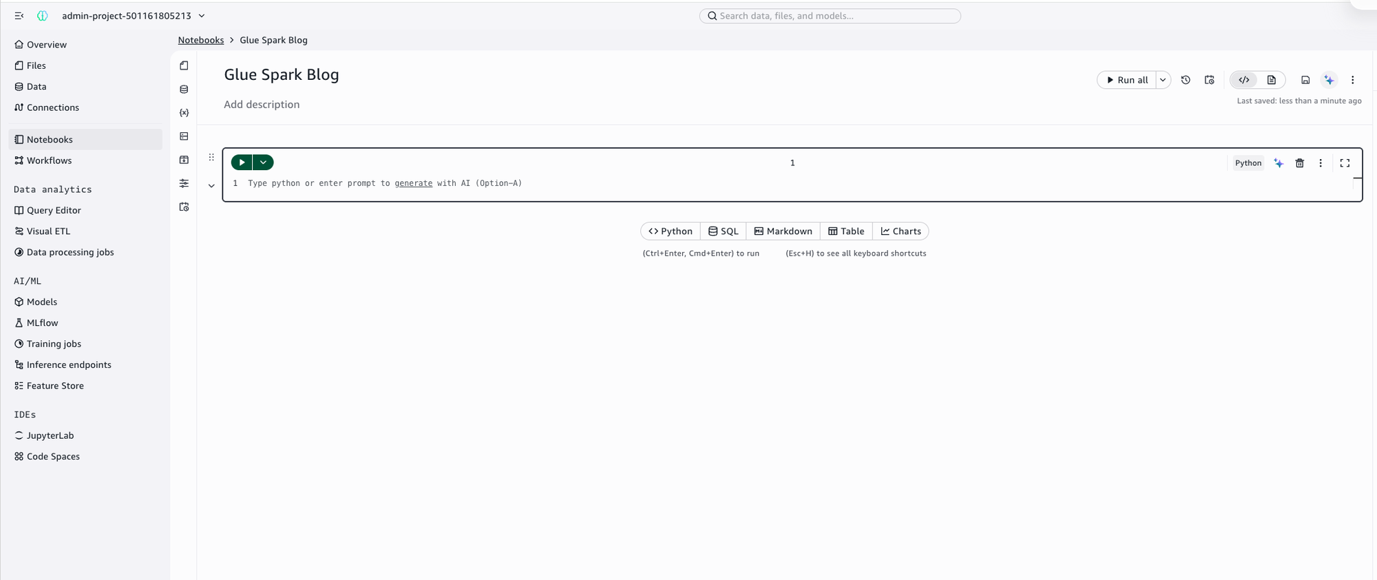The height and width of the screenshot is (580, 1377).
Task: Add a Charts cell
Action: 901,231
